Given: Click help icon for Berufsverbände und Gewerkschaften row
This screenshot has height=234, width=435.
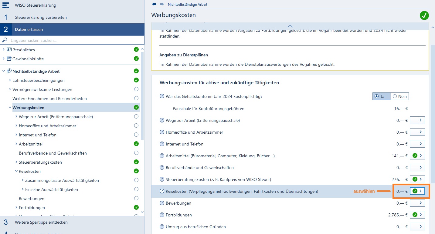Looking at the screenshot, I should [x=162, y=168].
